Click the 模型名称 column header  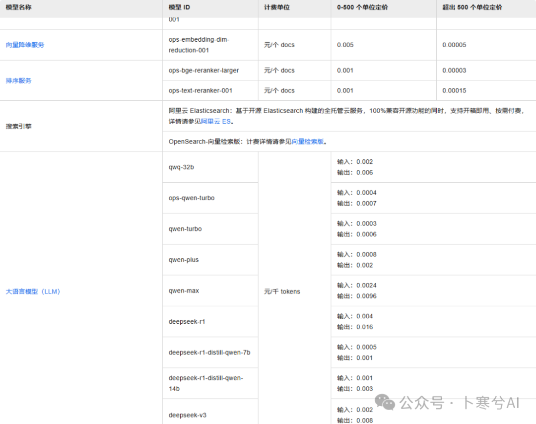(19, 7)
